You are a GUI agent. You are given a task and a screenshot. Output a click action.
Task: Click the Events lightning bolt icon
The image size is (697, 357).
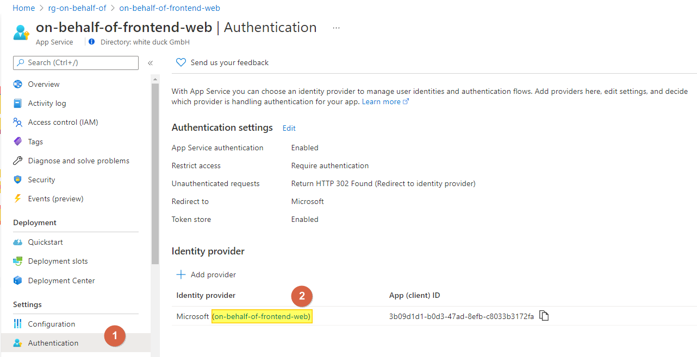pyautogui.click(x=18, y=199)
